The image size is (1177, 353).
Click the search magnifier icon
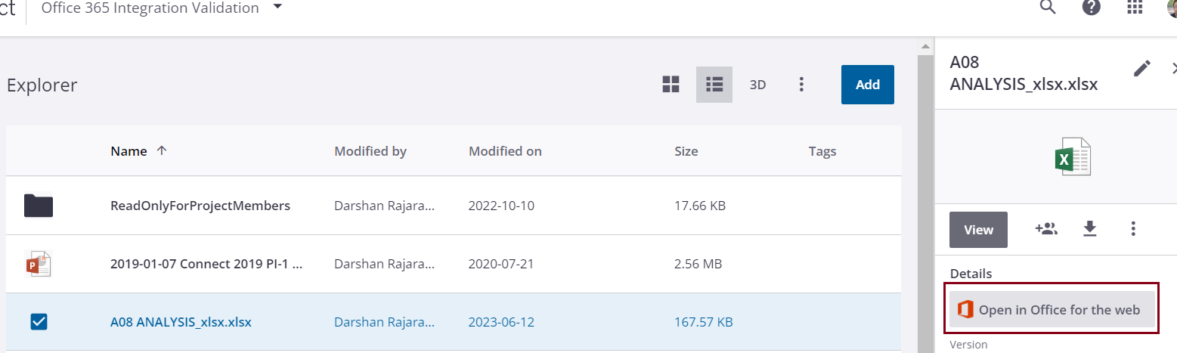click(1048, 8)
